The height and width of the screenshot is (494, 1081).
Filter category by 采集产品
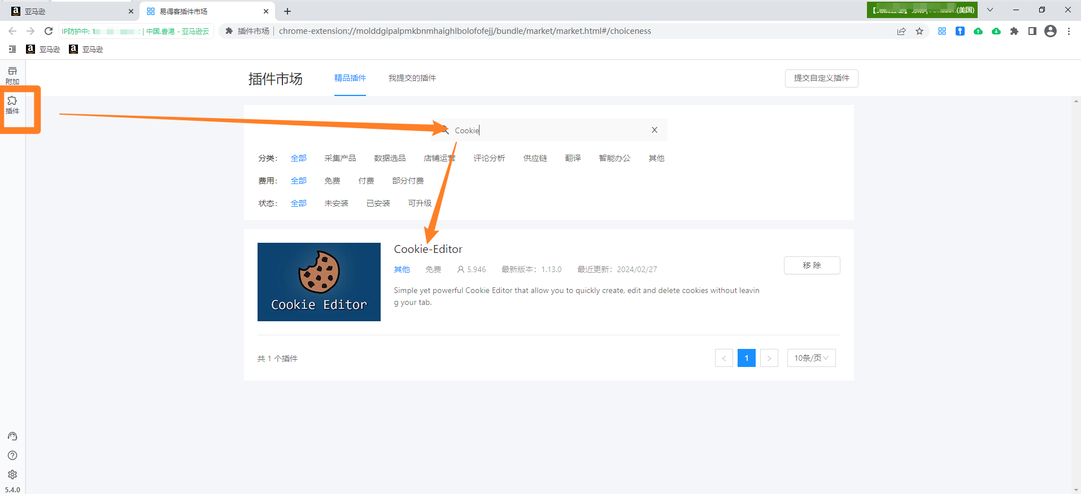click(x=340, y=158)
